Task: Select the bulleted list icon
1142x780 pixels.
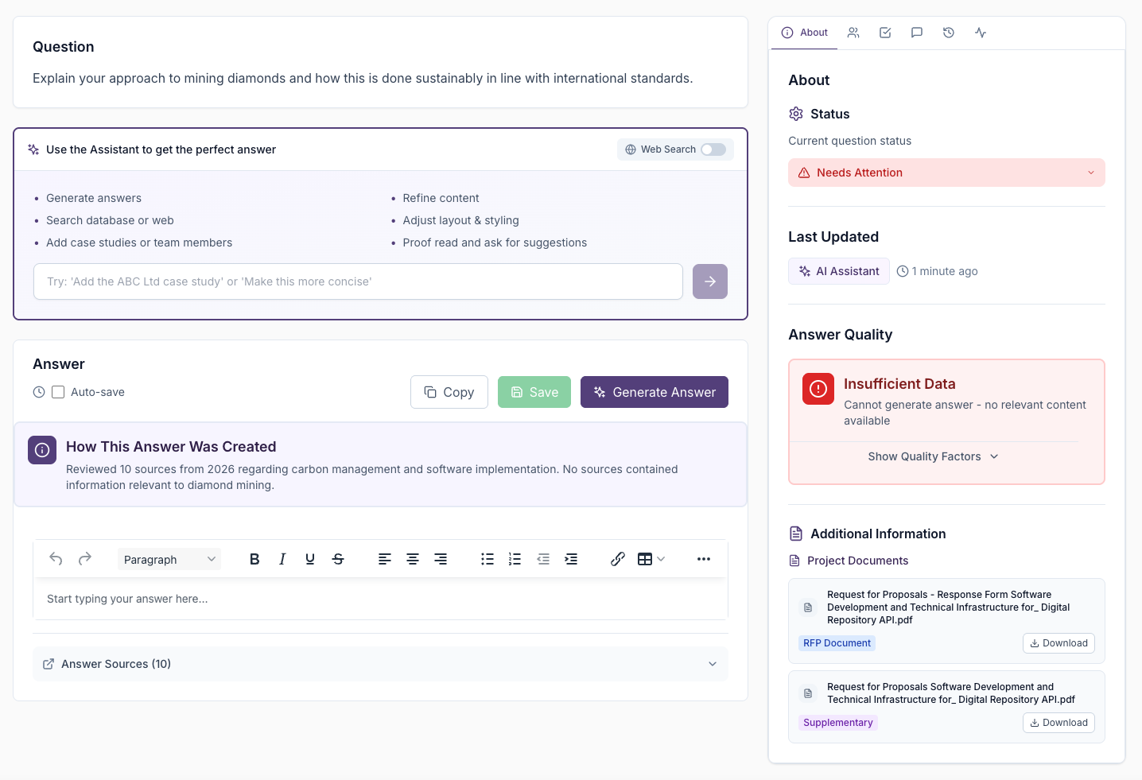Action: pyautogui.click(x=487, y=559)
